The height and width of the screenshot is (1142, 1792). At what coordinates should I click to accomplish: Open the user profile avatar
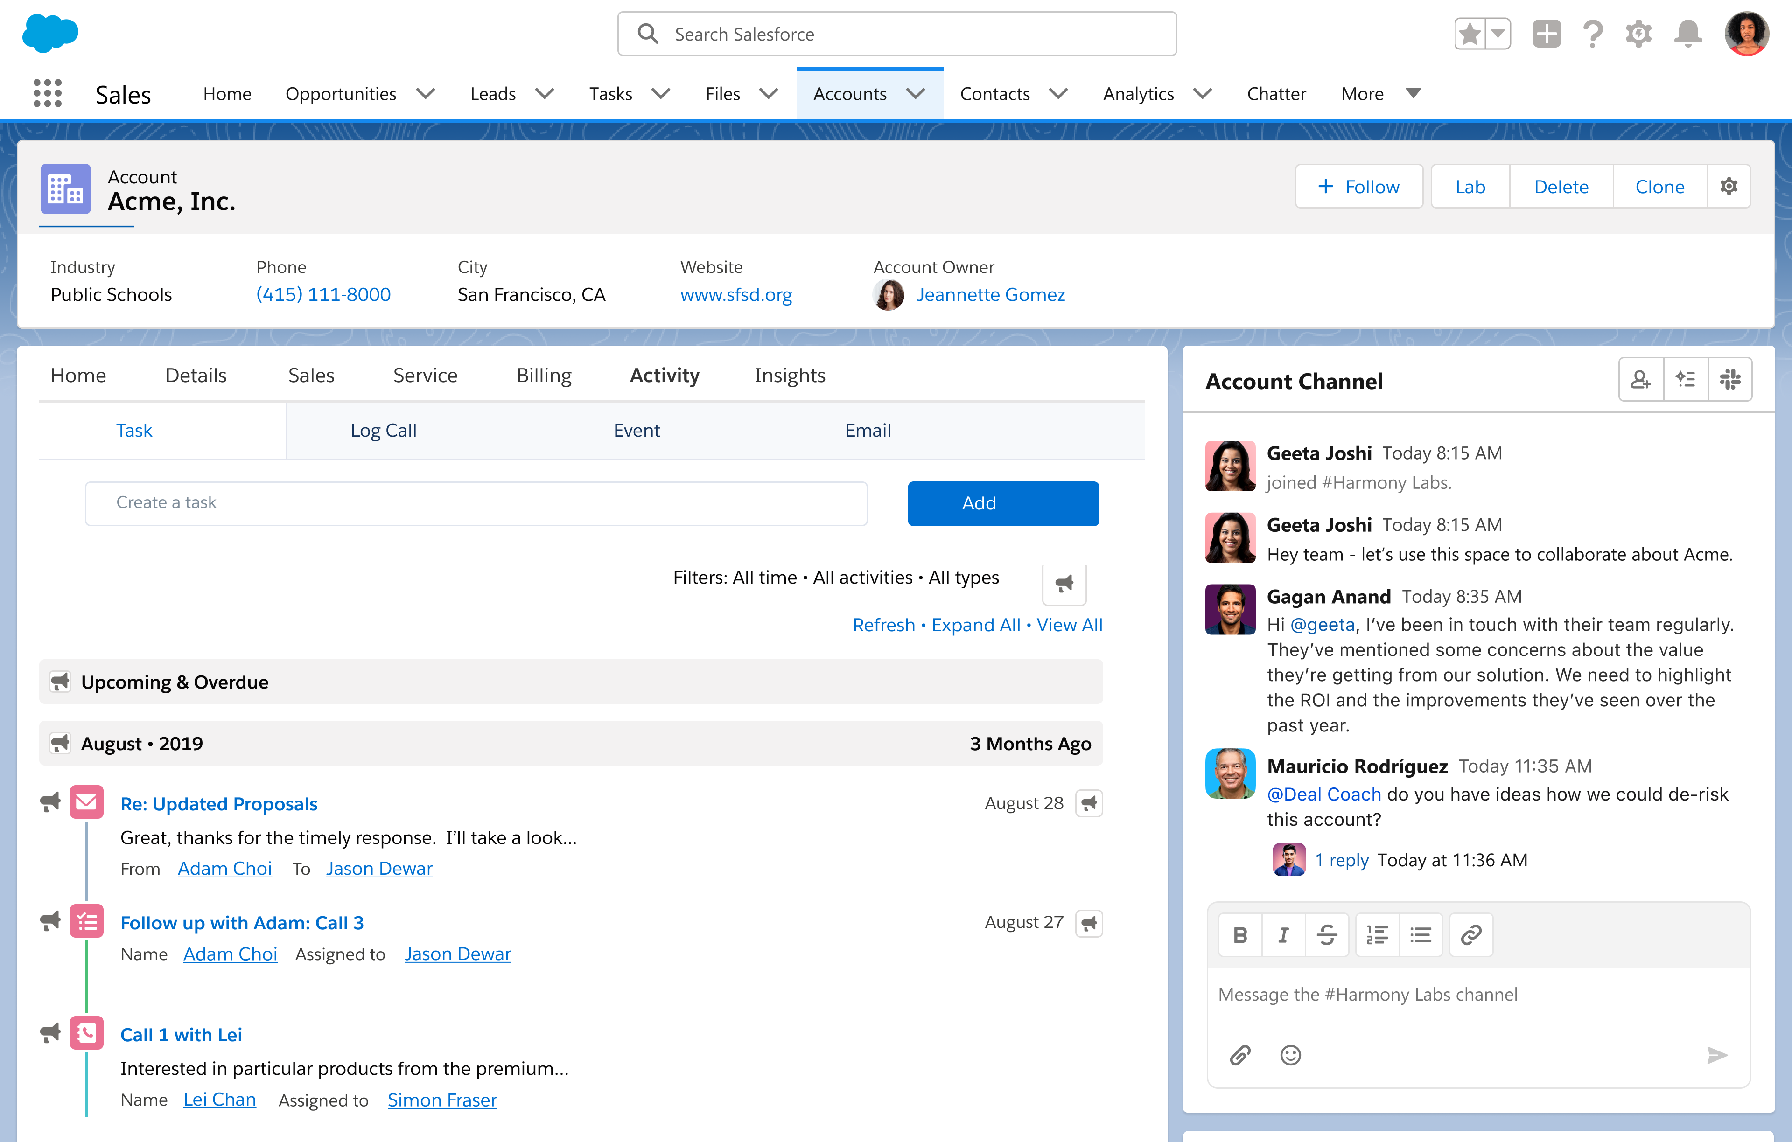click(x=1746, y=34)
